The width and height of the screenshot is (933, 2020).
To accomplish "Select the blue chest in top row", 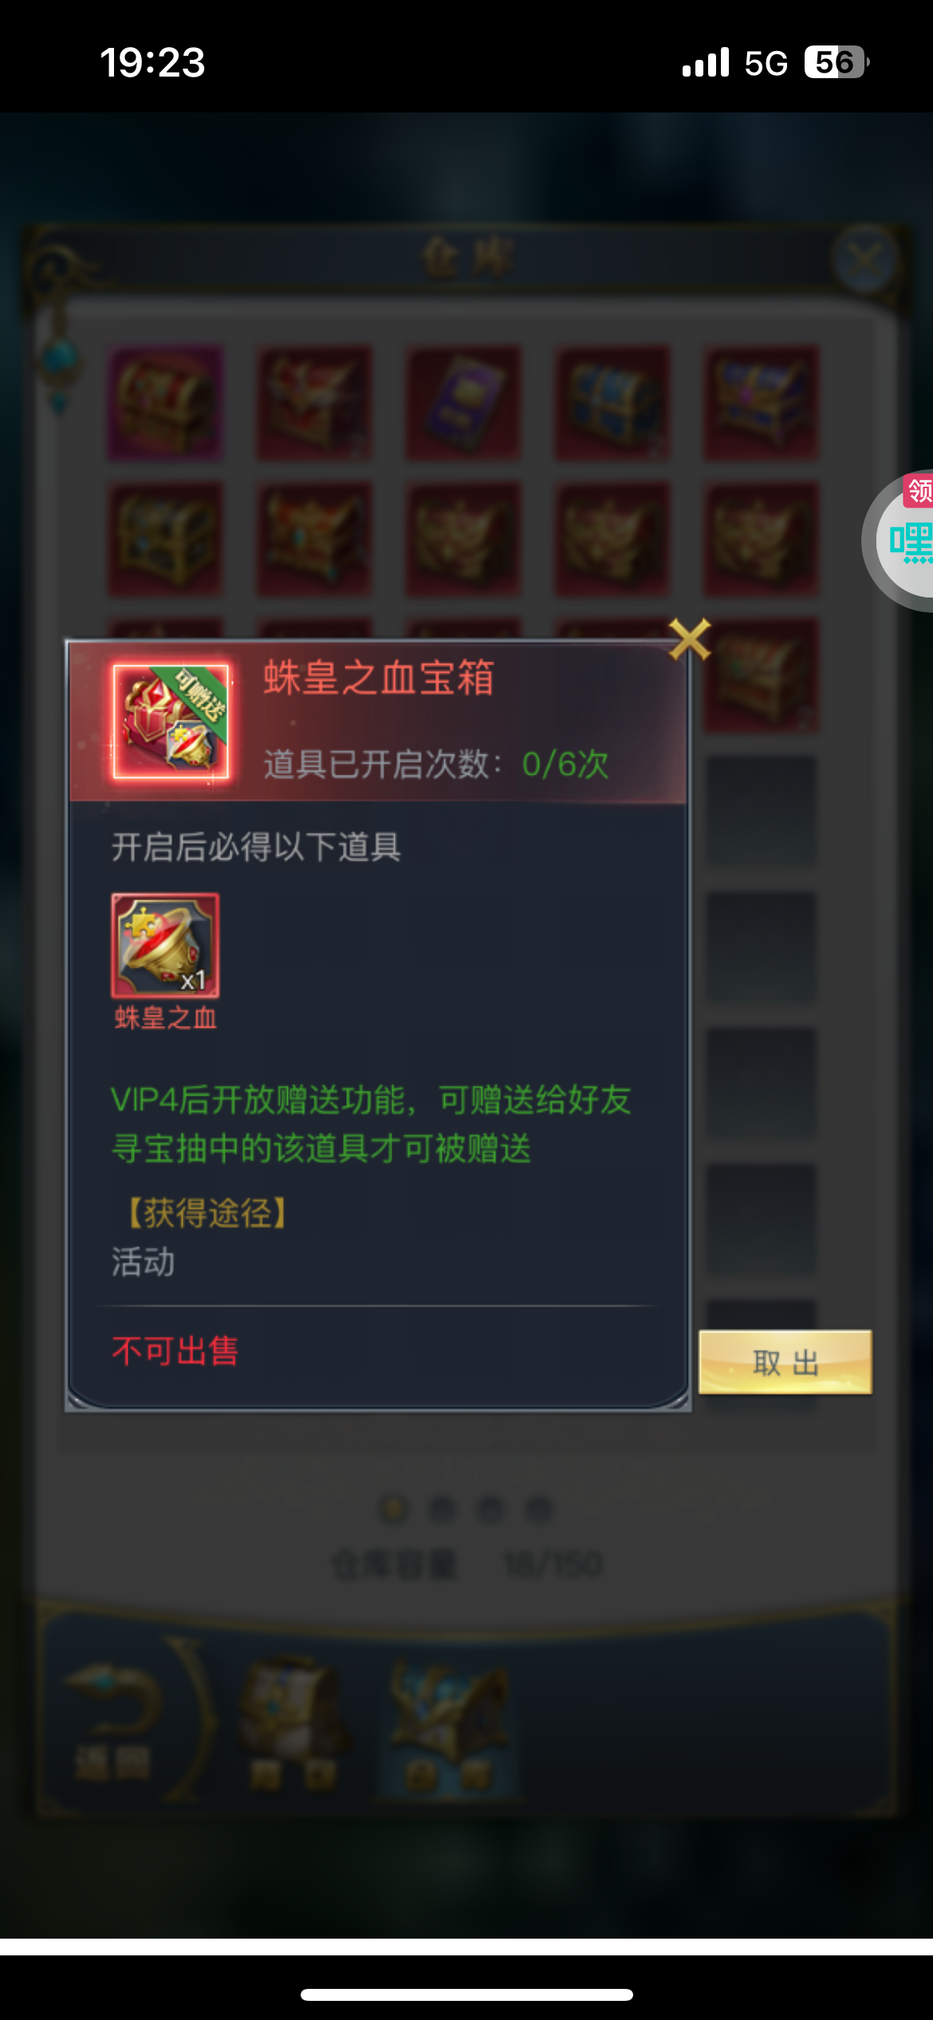I will tap(612, 403).
